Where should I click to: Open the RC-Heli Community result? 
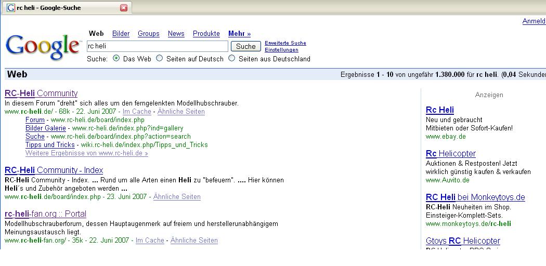(41, 94)
